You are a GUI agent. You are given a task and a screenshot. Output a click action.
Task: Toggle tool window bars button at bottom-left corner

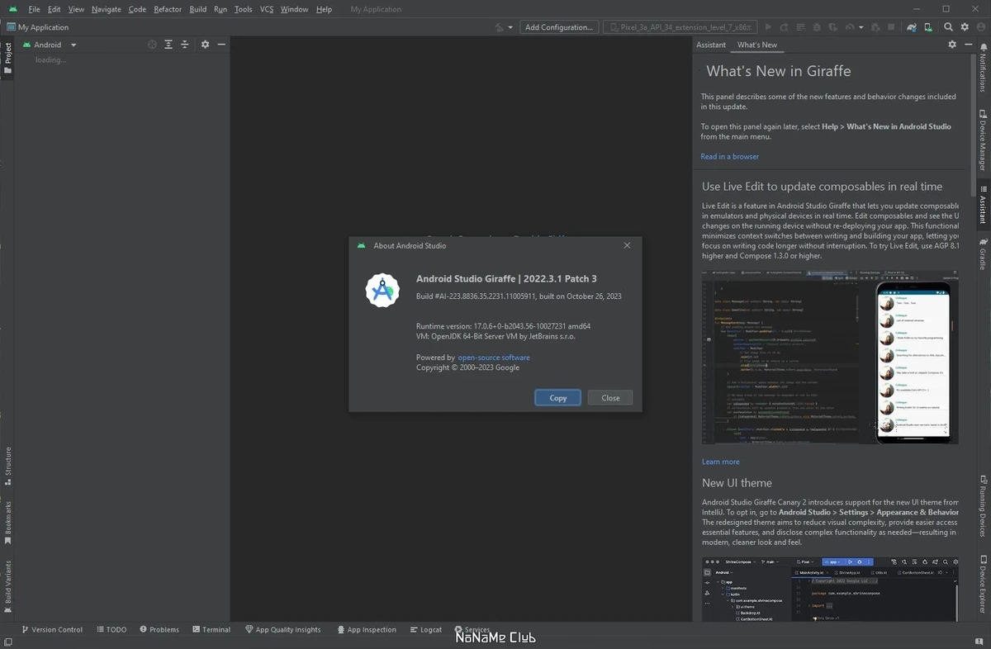click(7, 642)
